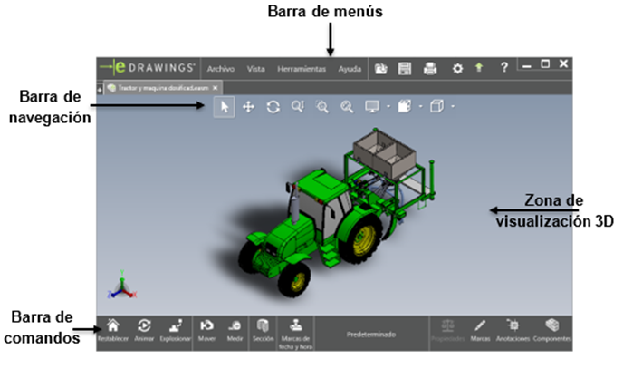Activate the Sección tool
This screenshot has height=369, width=623.
pyautogui.click(x=263, y=331)
